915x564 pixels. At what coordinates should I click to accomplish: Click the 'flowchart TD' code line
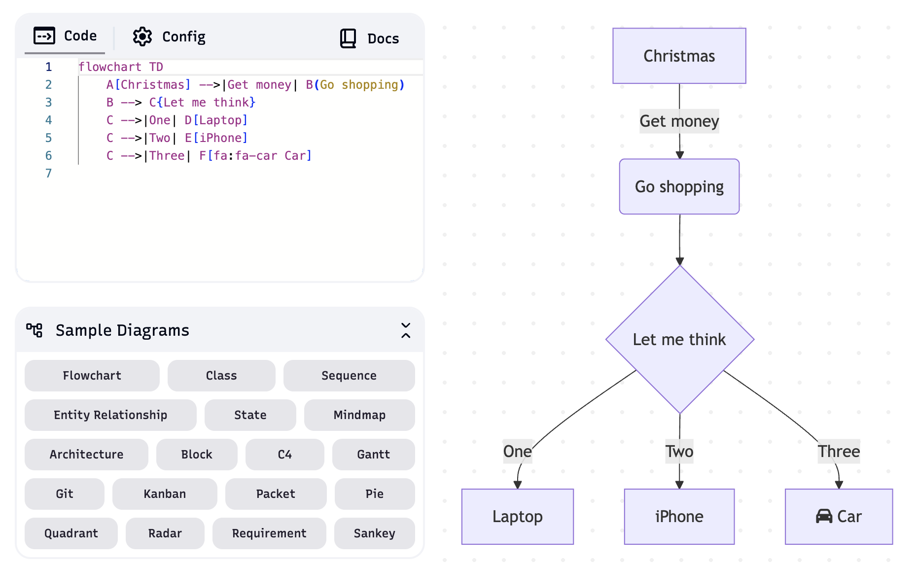coord(121,67)
